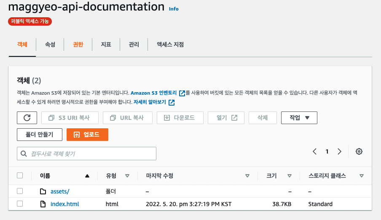
Task: Click the index.html file icon
Action: tap(43, 204)
